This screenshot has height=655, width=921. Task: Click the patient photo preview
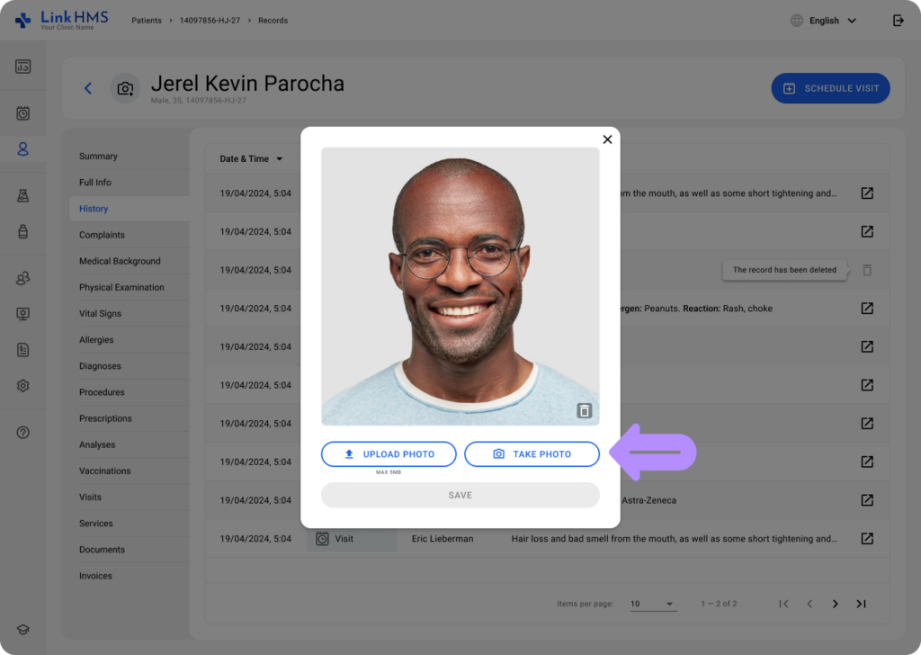coord(460,286)
